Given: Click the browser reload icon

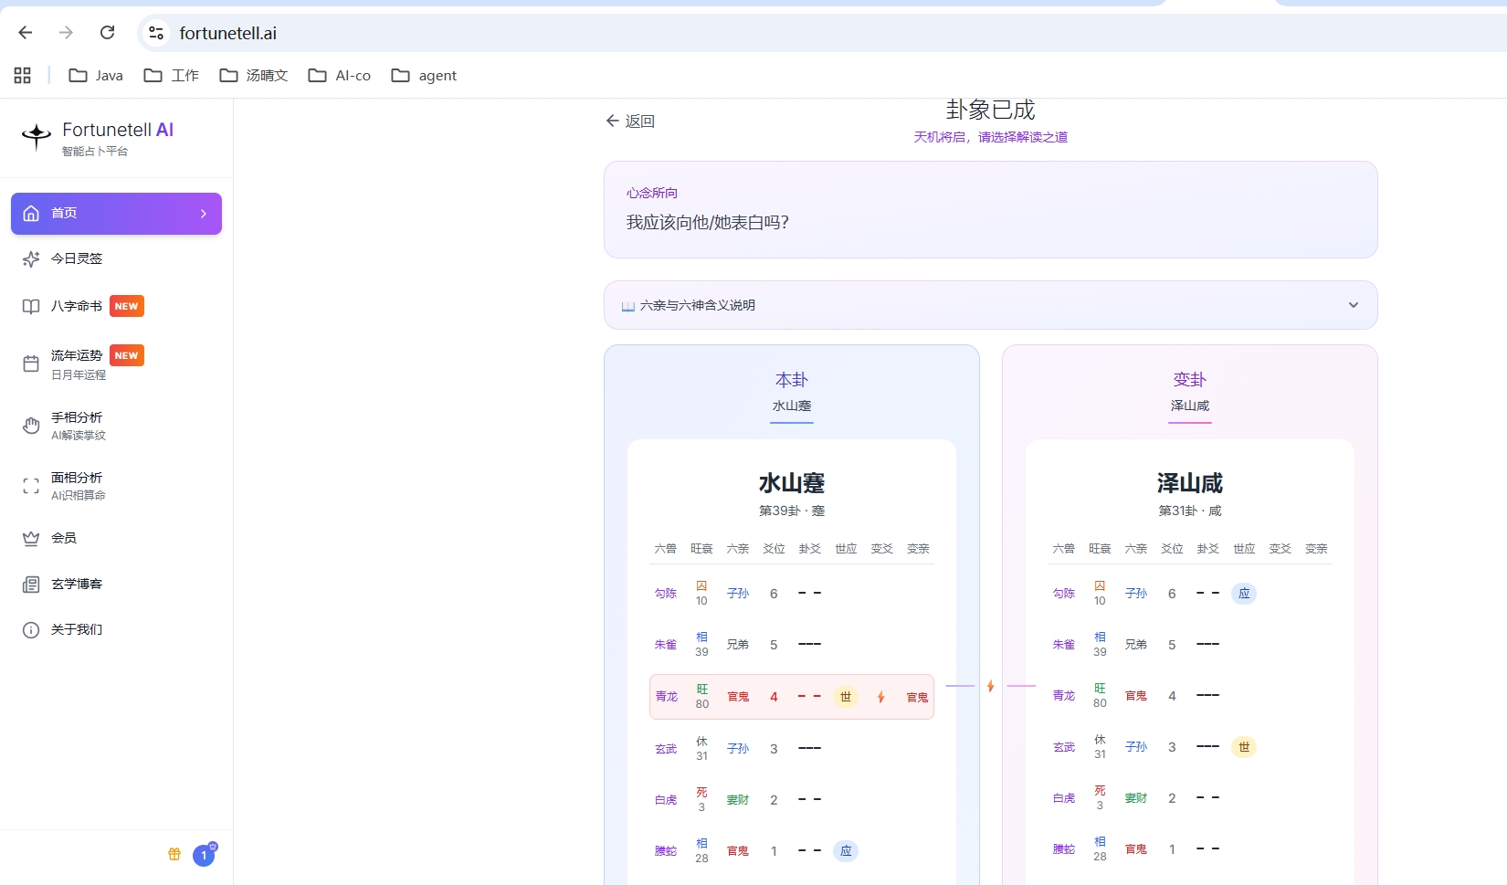Looking at the screenshot, I should [107, 33].
